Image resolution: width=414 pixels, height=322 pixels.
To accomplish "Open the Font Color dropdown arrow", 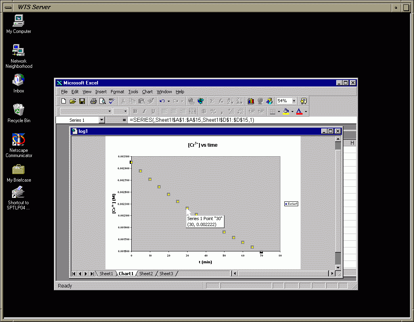I will click(306, 111).
